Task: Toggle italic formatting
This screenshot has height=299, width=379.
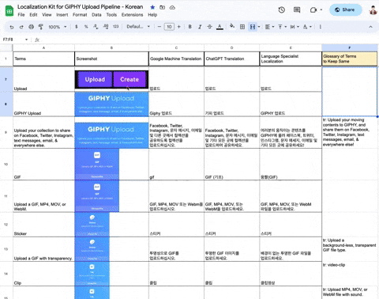Action: pos(200,27)
